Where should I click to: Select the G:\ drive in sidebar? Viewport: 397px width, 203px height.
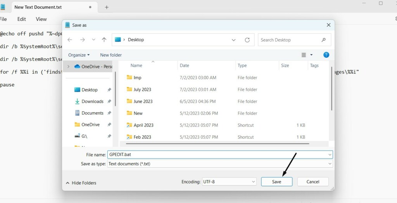(x=84, y=136)
